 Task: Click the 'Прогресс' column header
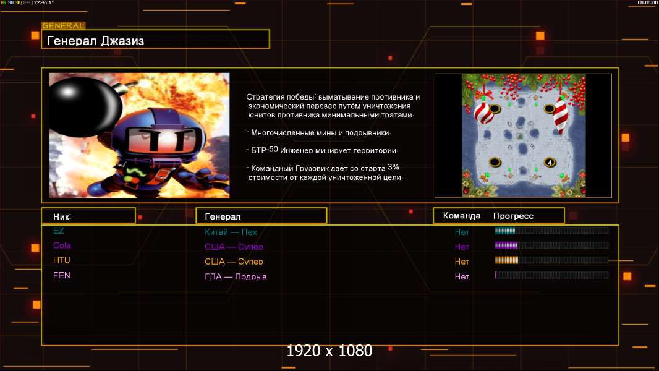click(x=513, y=216)
